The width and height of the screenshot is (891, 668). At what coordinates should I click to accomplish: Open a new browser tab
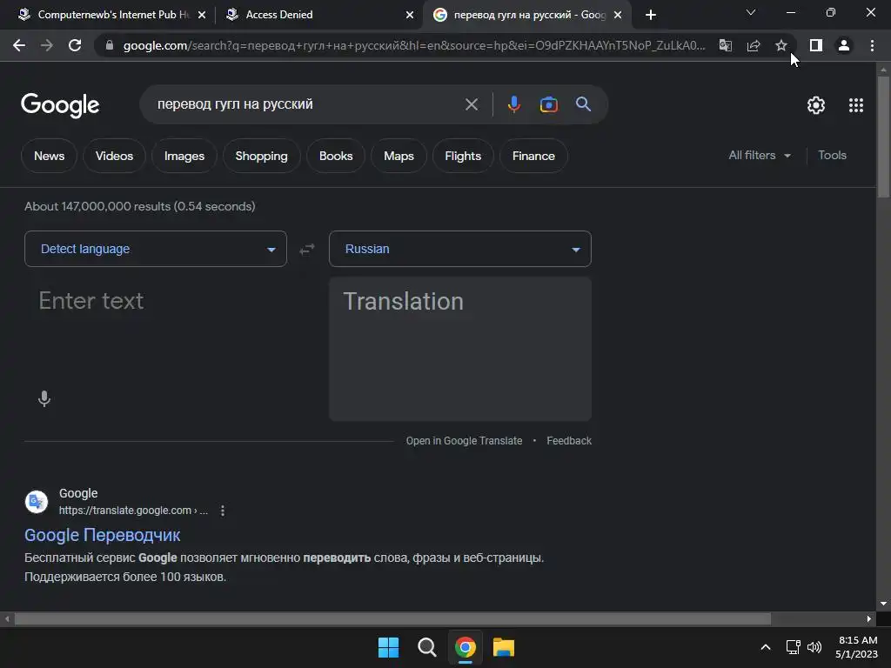click(x=651, y=15)
